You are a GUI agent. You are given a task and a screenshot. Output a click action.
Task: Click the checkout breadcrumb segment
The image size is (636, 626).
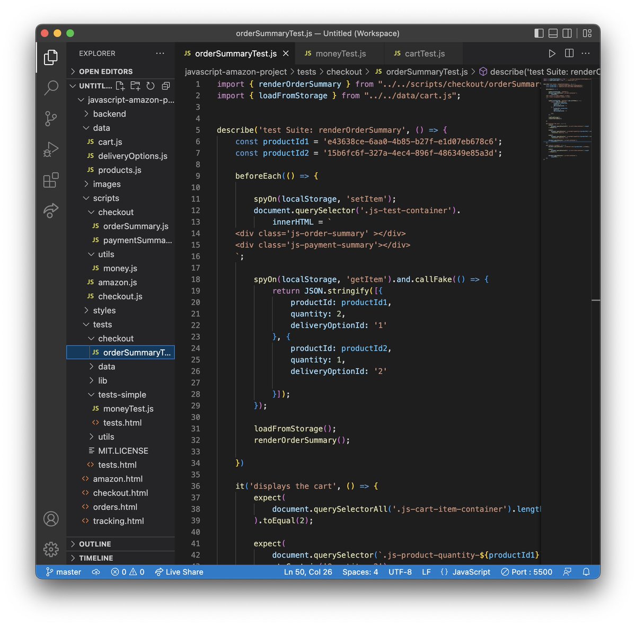coord(344,72)
